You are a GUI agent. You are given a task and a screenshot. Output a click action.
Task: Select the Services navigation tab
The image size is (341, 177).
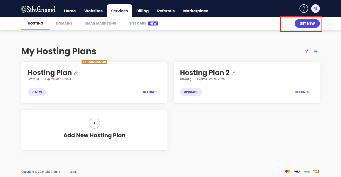(119, 11)
